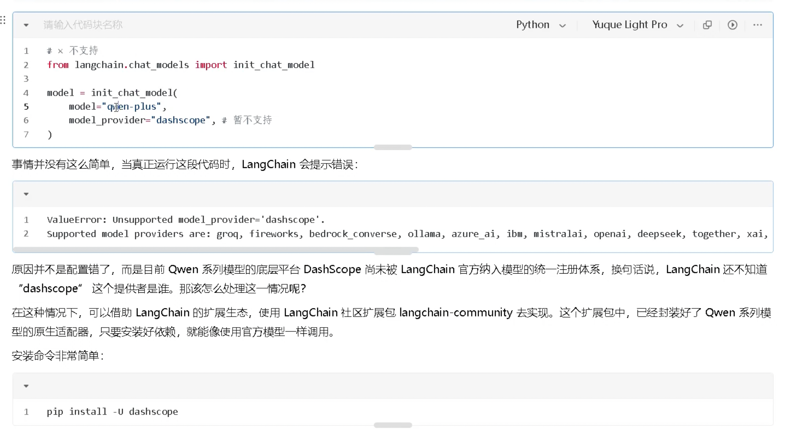796x429 pixels.
Task: Click the quoted word “dashscope” in the paragraph
Action: (50, 288)
